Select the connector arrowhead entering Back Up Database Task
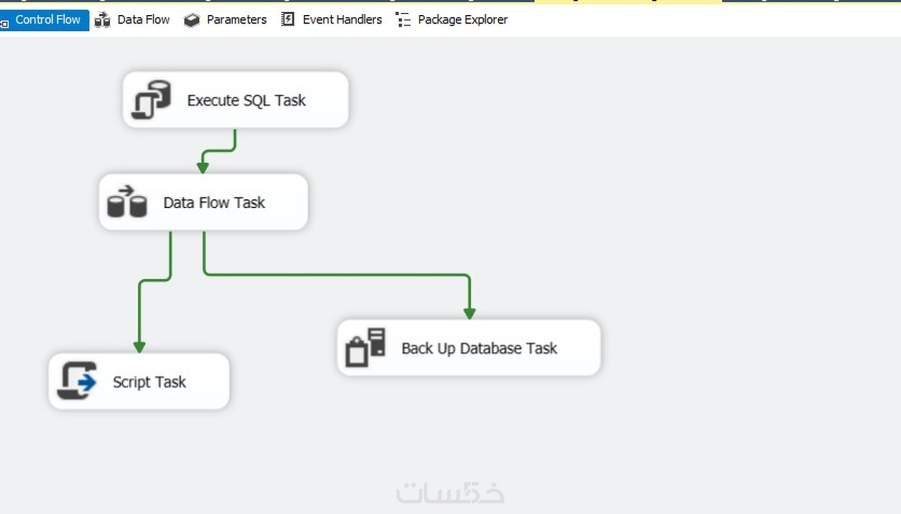The image size is (901, 514). pyautogui.click(x=469, y=313)
